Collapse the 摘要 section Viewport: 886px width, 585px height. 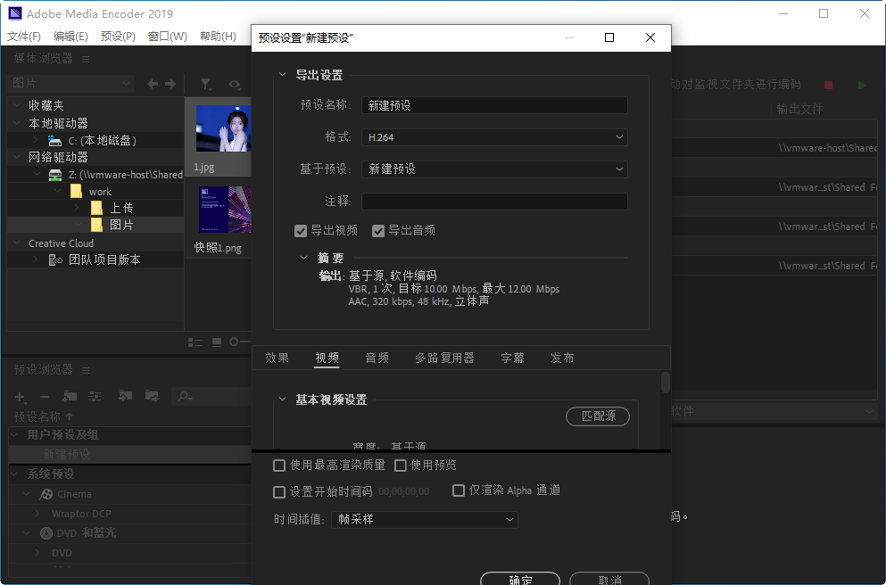coord(304,257)
